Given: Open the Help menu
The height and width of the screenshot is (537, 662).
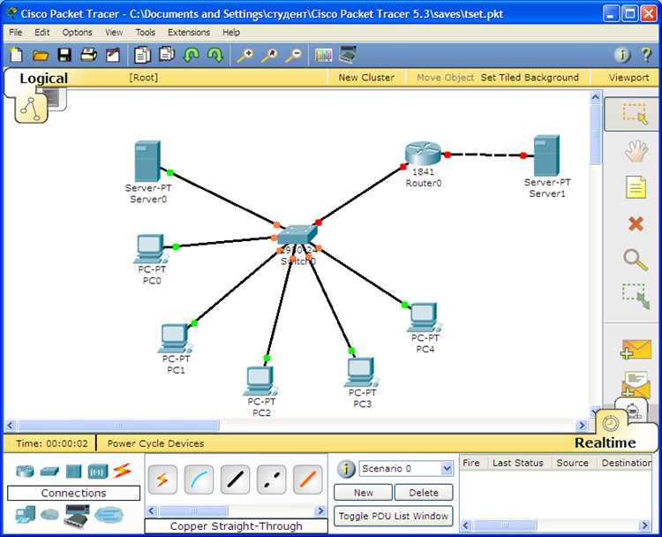Looking at the screenshot, I should (x=231, y=32).
